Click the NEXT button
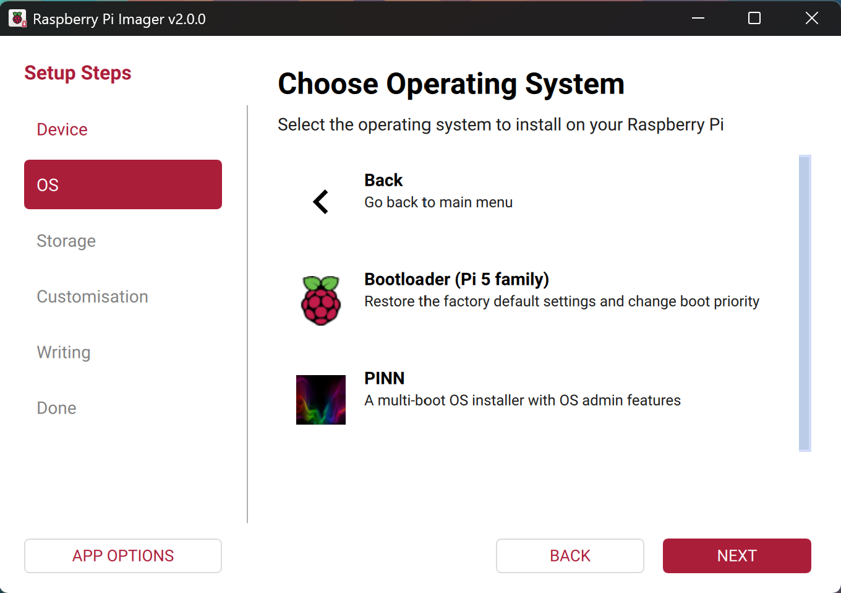This screenshot has height=593, width=841. (736, 555)
